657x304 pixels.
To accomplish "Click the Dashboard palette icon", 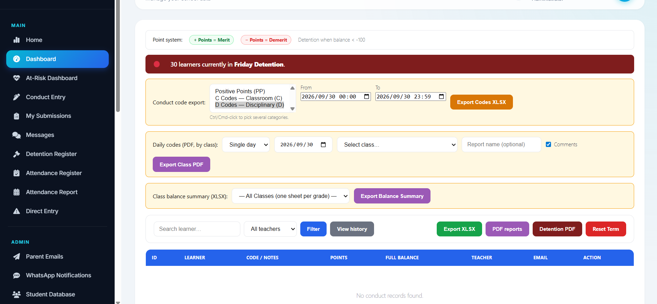I will pyautogui.click(x=16, y=59).
